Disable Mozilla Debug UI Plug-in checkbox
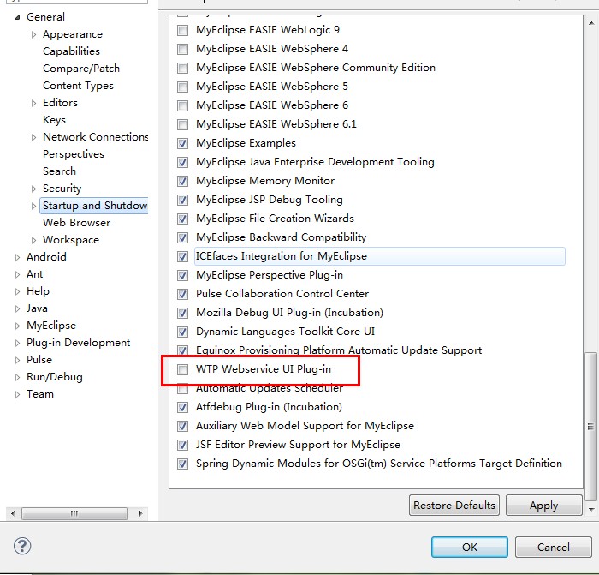Viewport: 599px width, 575px height. coord(182,313)
